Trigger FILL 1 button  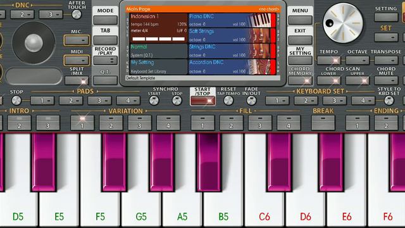tap(202, 122)
